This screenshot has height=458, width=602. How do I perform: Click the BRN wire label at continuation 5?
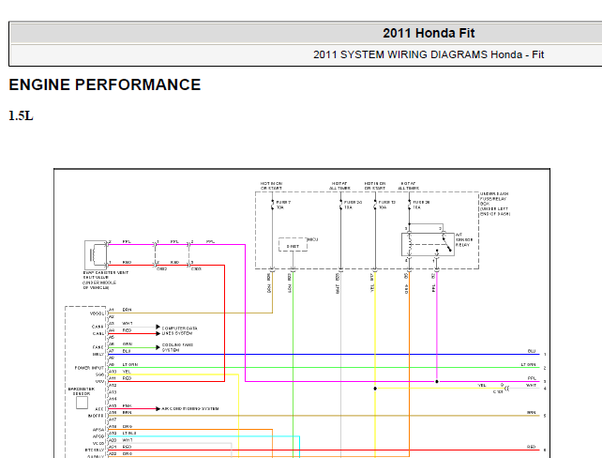coord(532,413)
